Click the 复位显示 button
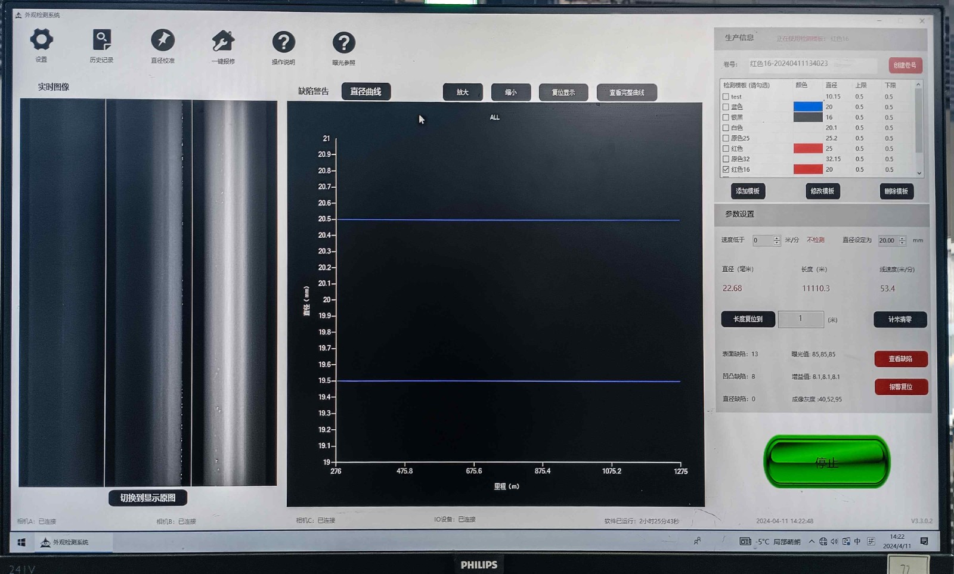This screenshot has width=954, height=574. tap(563, 92)
